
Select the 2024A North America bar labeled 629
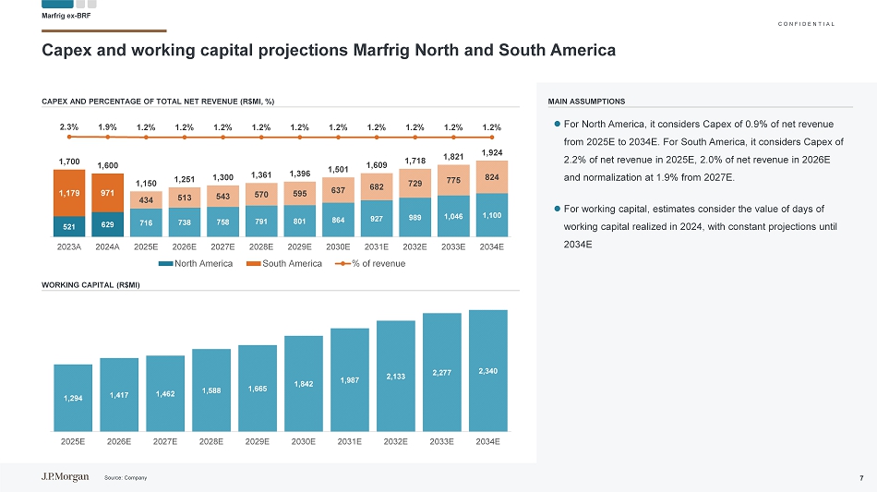[108, 225]
